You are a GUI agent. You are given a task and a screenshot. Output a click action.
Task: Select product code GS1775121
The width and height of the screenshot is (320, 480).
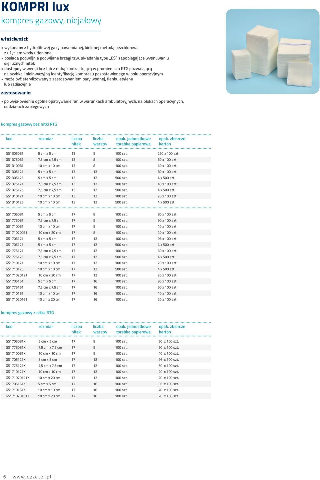click(15, 251)
